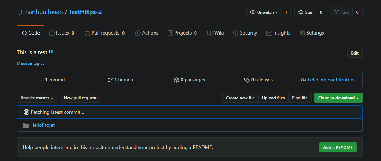View the stargazers count next to Star
The image size is (381, 161).
pos(321,12)
